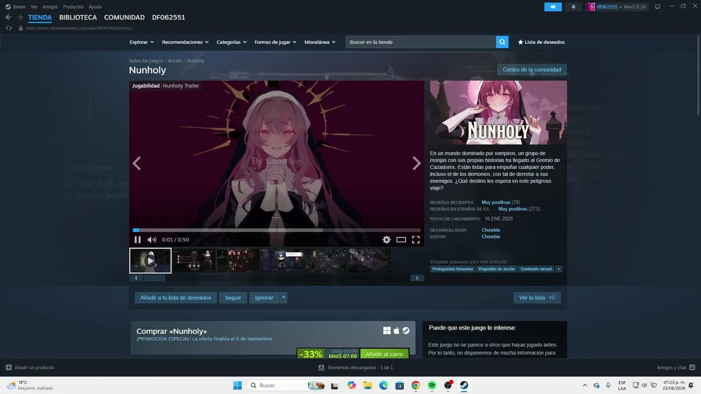Viewport: 701px width, 394px height.
Task: Open the Ver menu
Action: click(x=34, y=7)
